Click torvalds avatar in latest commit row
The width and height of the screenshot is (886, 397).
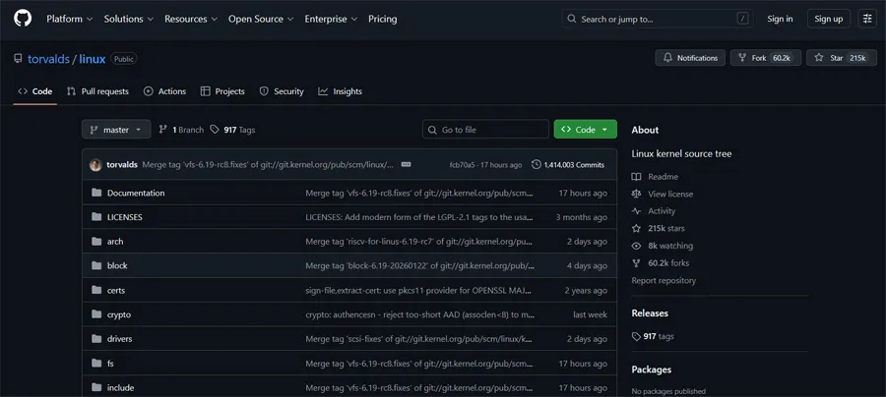point(95,165)
